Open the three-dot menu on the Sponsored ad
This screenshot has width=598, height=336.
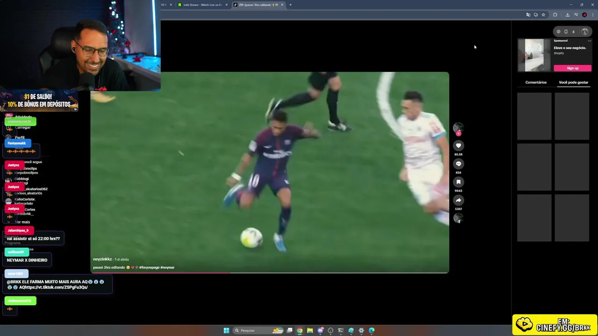pos(589,41)
